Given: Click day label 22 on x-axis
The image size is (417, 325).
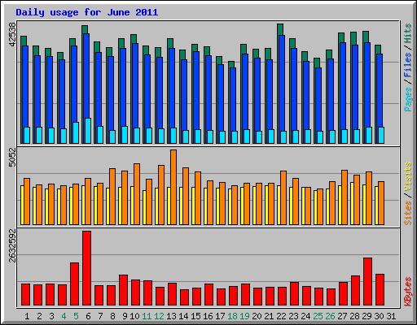Looking at the screenshot, I should [x=281, y=316].
